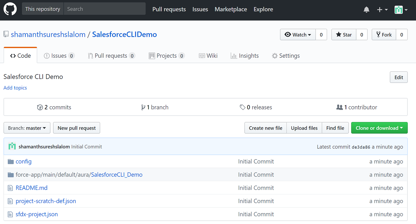
Task: Open the Settings tab
Action: (286, 56)
